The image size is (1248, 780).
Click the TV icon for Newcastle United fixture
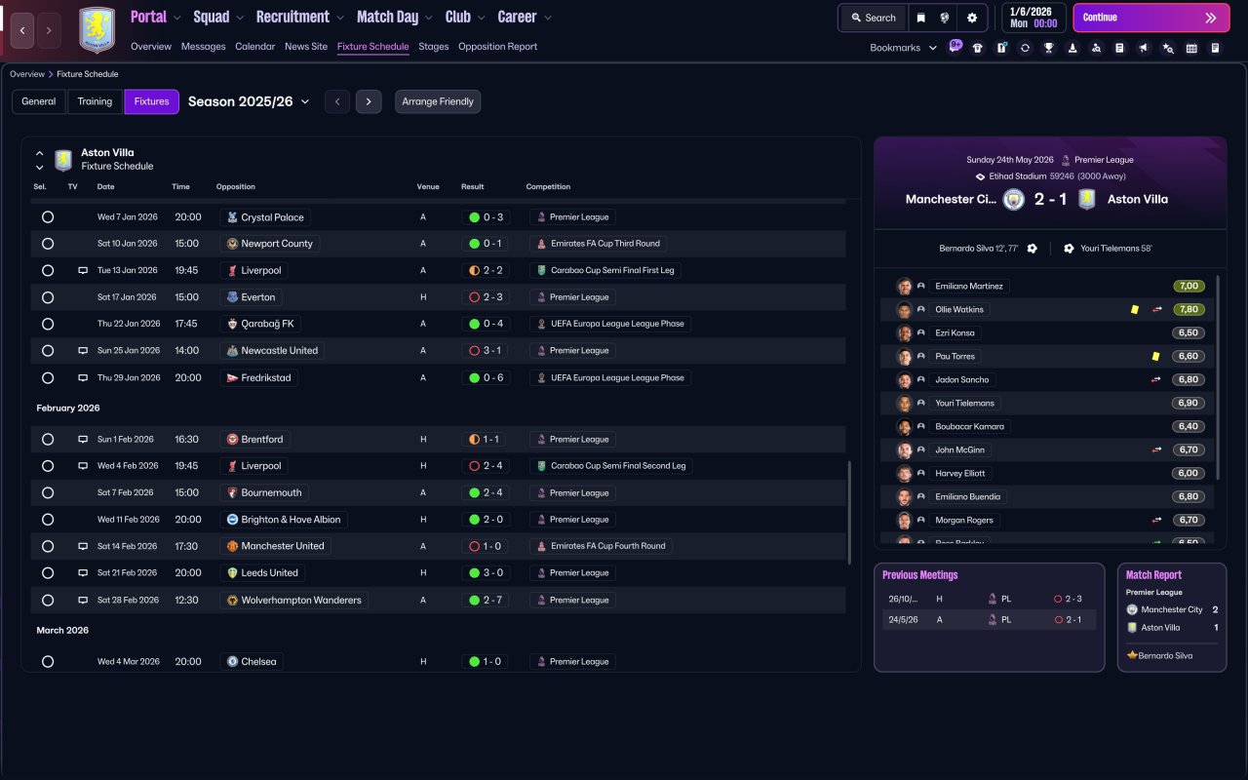click(83, 350)
